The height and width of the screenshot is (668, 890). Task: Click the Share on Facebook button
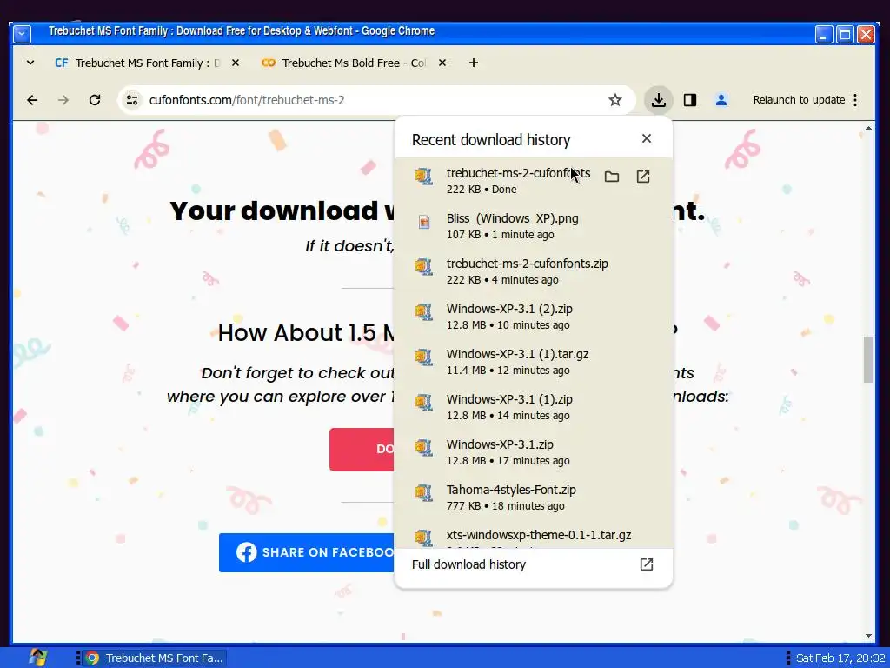[x=307, y=552]
